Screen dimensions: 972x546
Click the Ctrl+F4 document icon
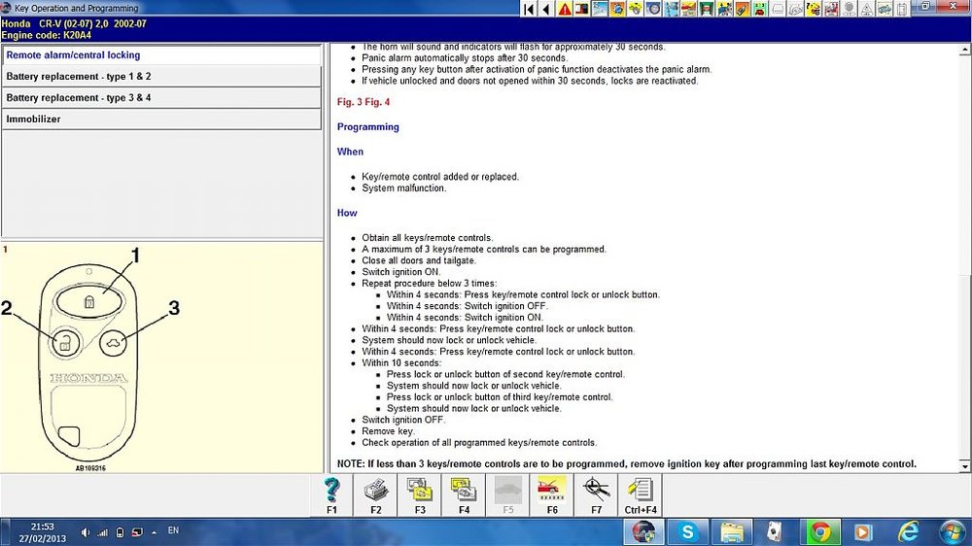(641, 495)
